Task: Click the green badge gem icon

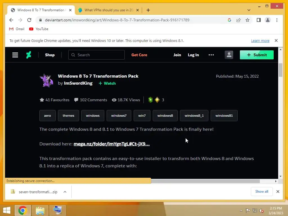Action: point(150,100)
